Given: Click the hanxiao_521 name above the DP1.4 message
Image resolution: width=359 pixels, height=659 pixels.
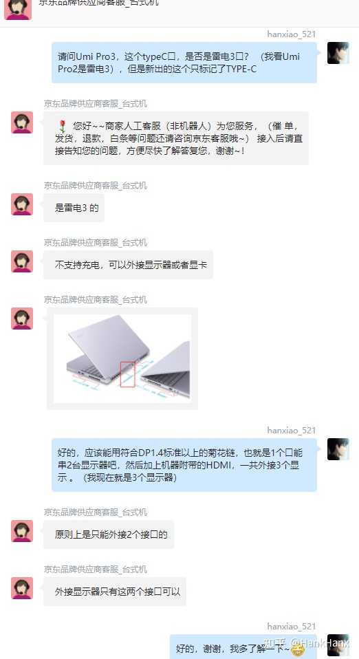Looking at the screenshot, I should (x=291, y=431).
